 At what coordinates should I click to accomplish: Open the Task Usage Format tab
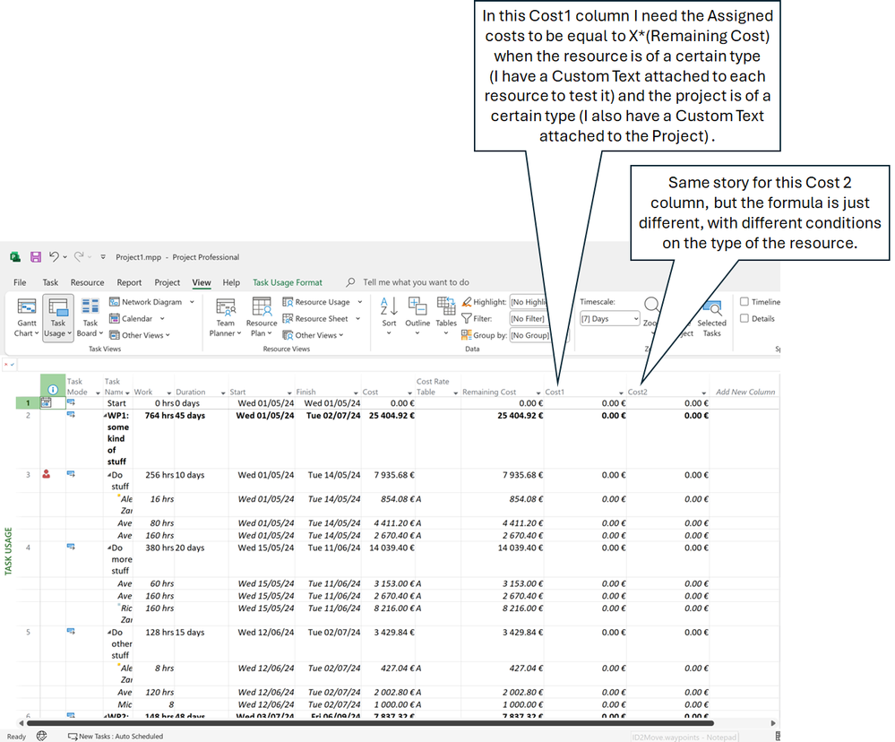pos(287,282)
